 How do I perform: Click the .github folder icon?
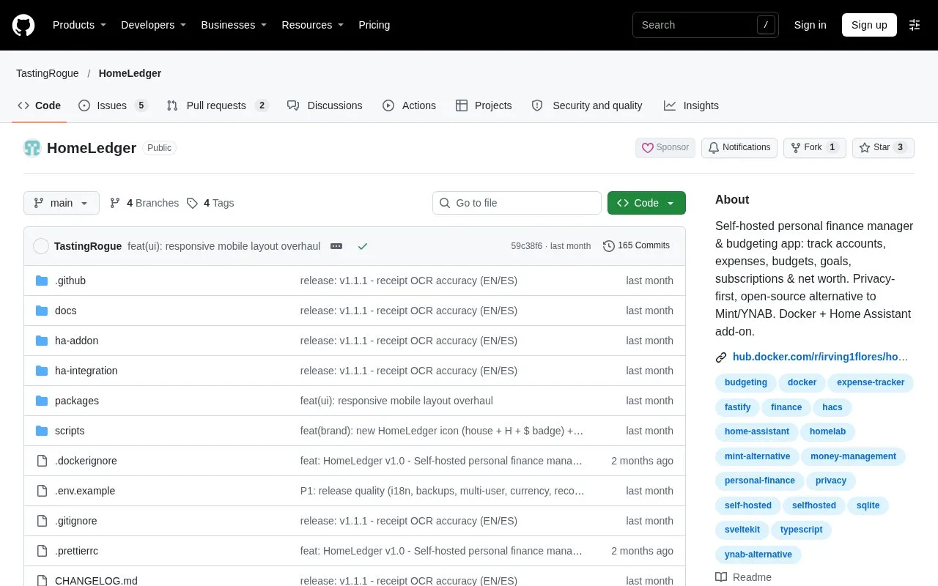coord(42,281)
